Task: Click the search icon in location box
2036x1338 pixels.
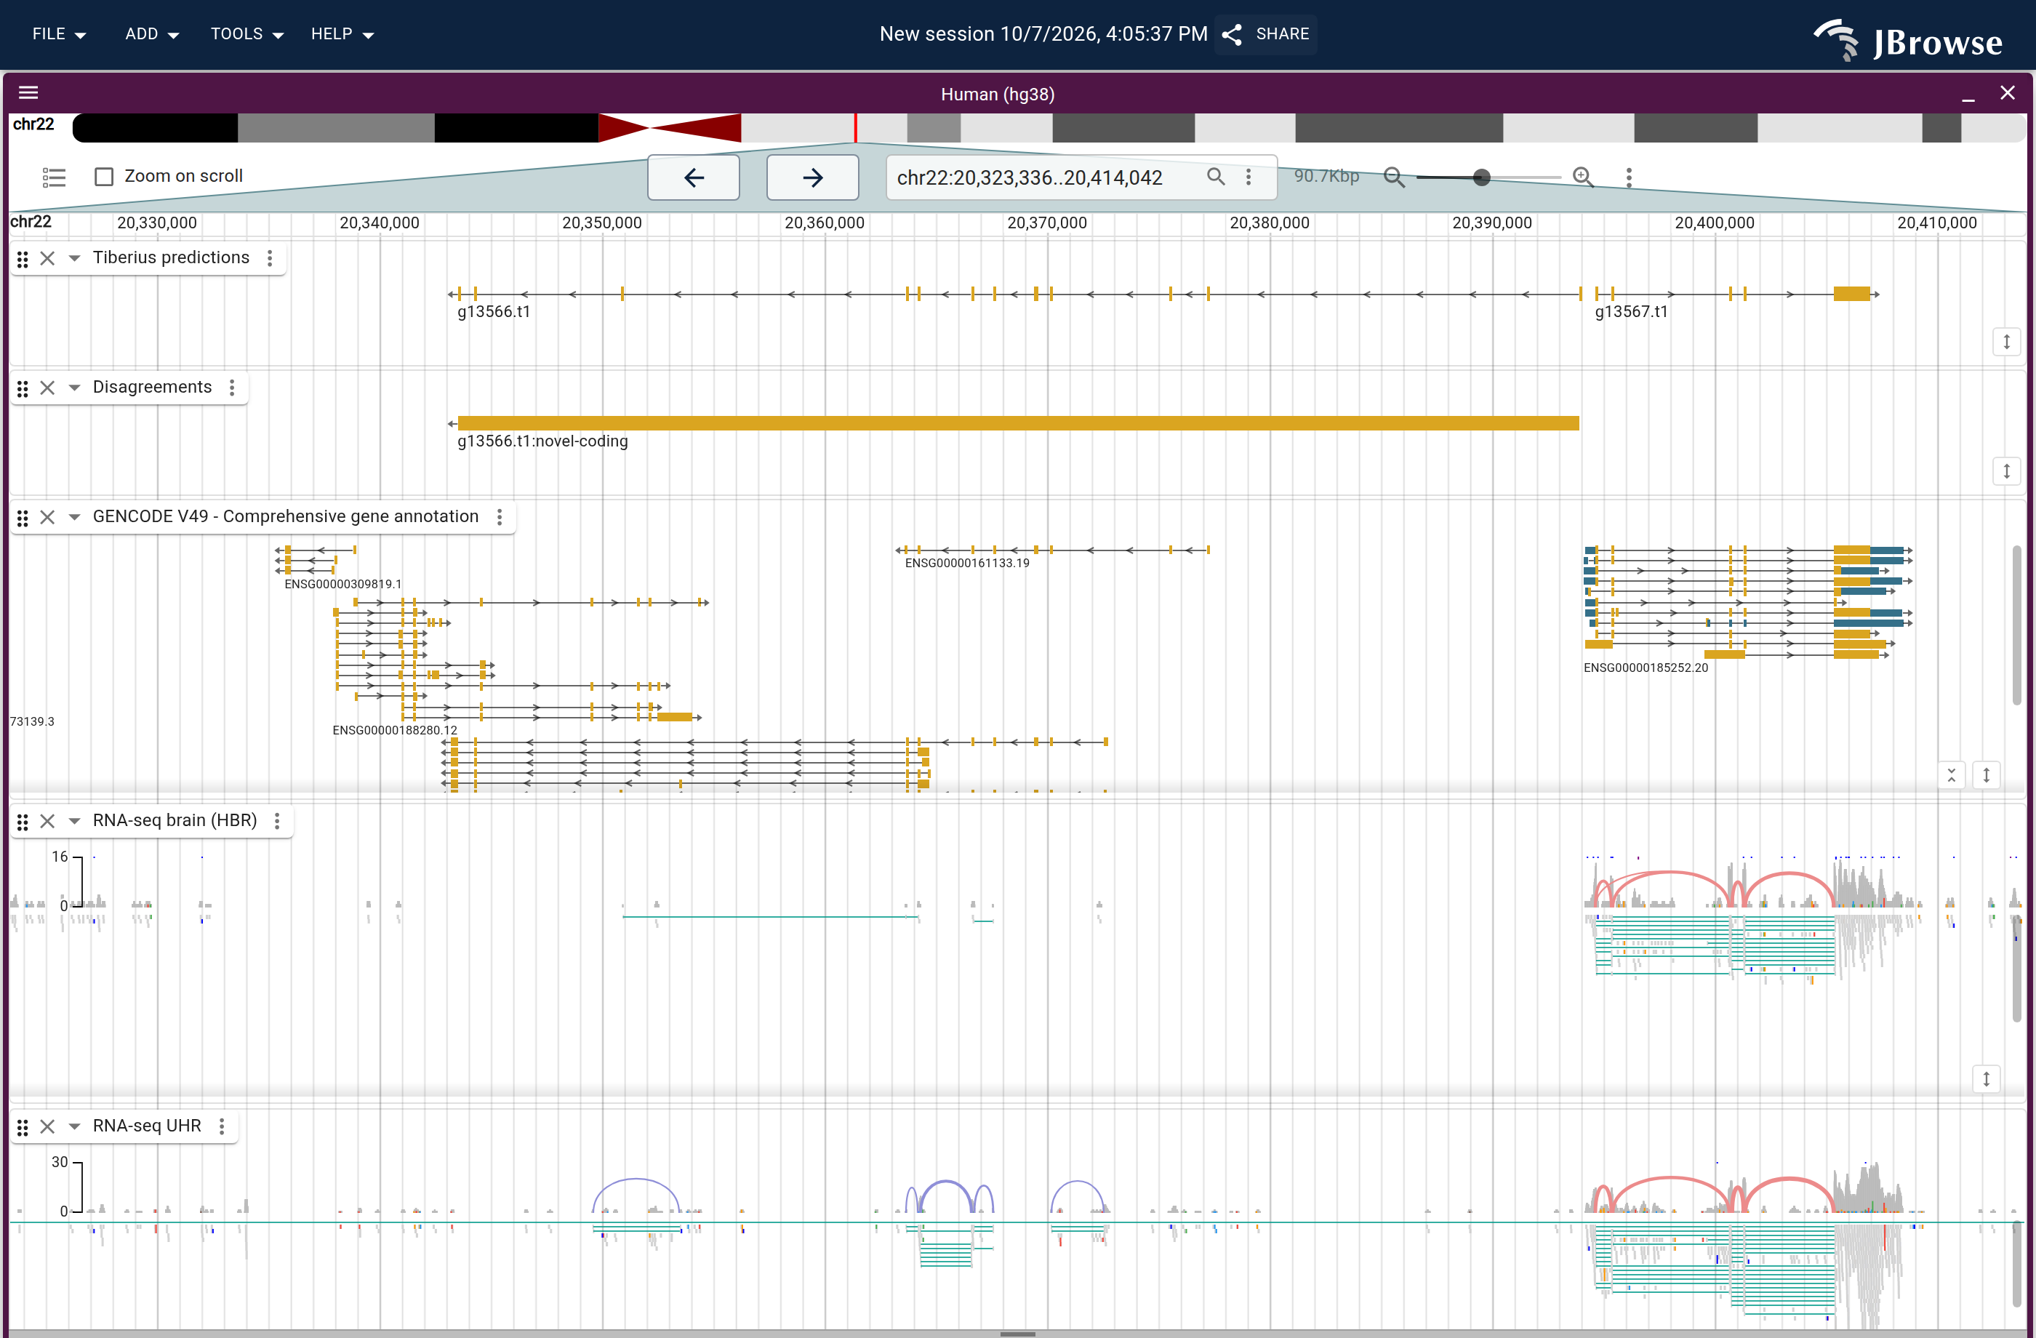Action: coord(1215,177)
